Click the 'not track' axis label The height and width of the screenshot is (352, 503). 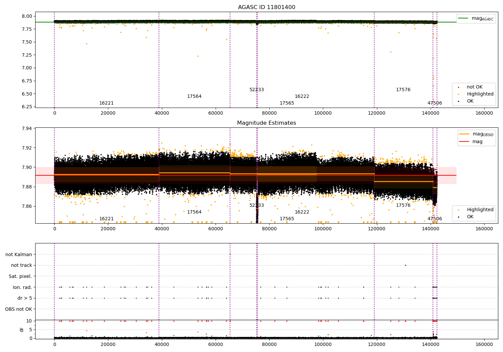pos(21,265)
